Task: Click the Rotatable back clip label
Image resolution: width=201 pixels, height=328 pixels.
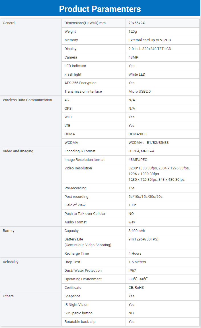Action: [x=80, y=322]
